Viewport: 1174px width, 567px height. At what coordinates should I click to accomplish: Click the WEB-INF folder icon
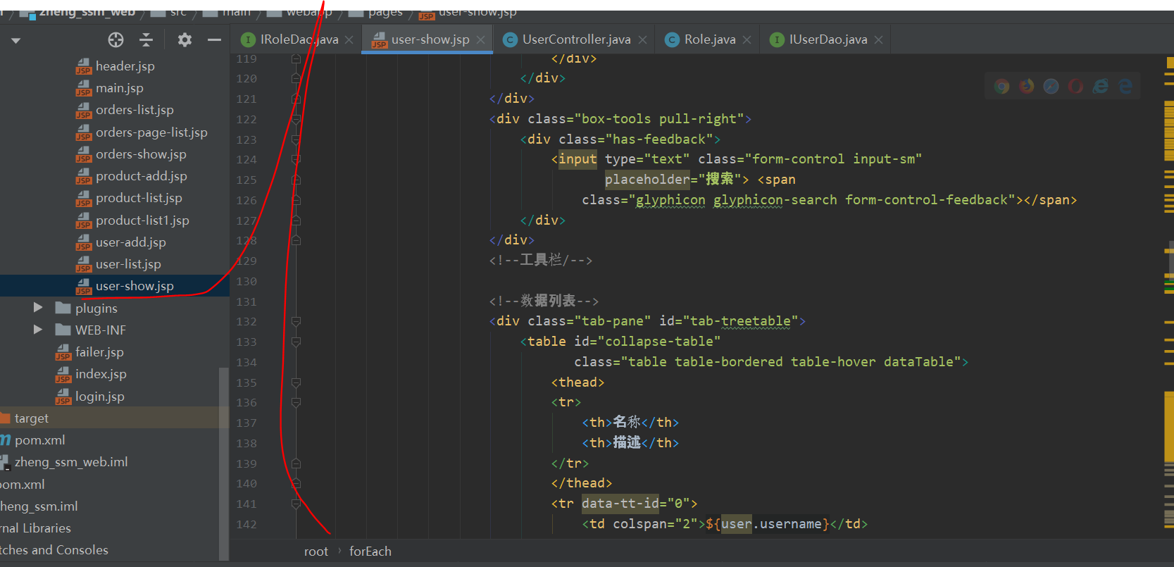pos(63,330)
